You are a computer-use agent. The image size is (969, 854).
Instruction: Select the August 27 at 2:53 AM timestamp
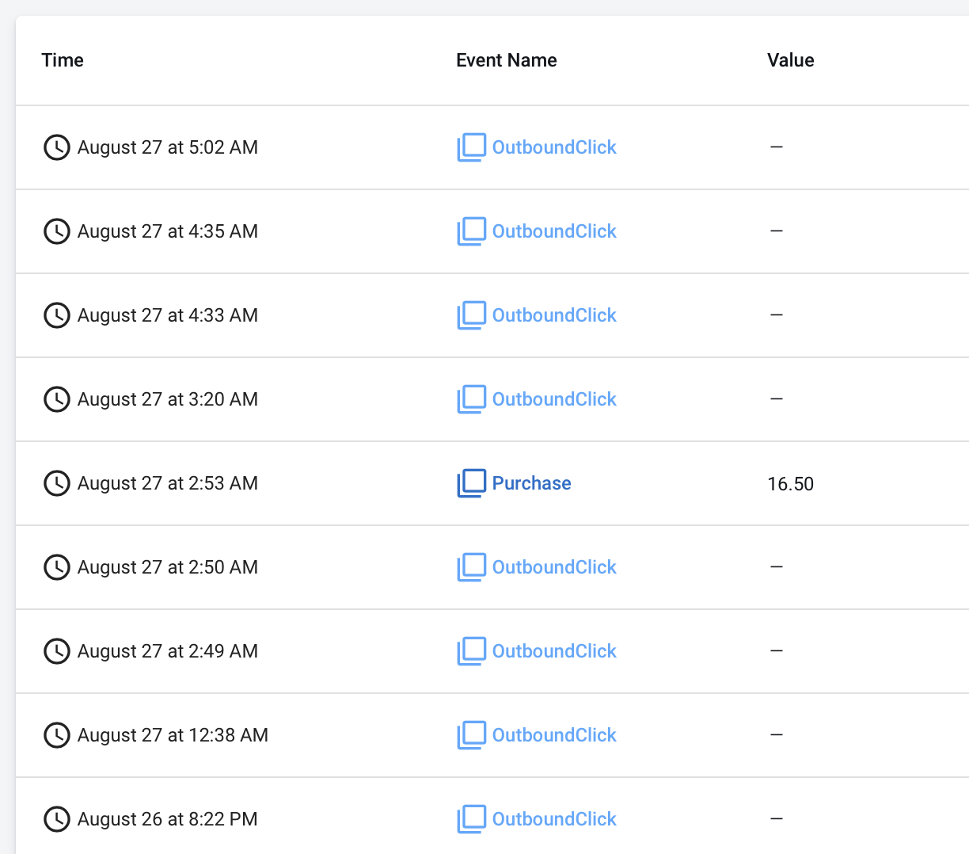tap(167, 483)
